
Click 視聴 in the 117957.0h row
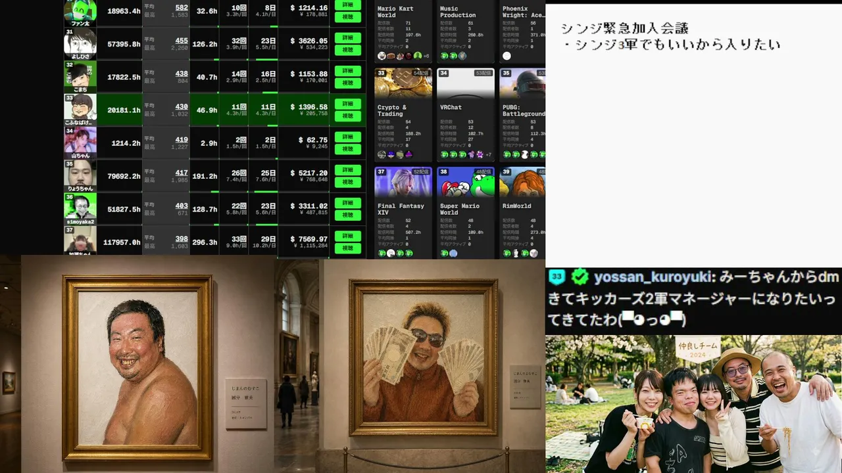[x=348, y=248]
